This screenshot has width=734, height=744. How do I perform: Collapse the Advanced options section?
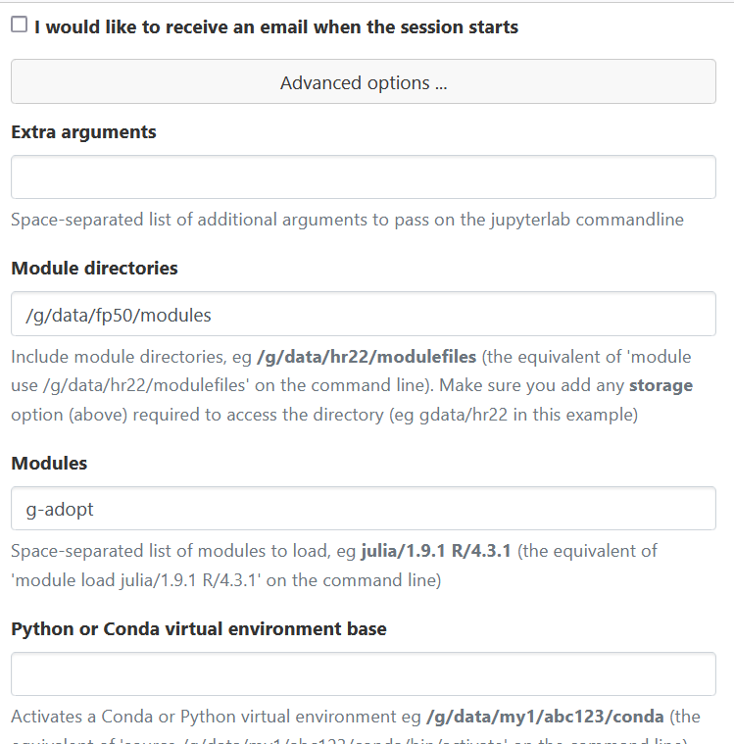364,82
